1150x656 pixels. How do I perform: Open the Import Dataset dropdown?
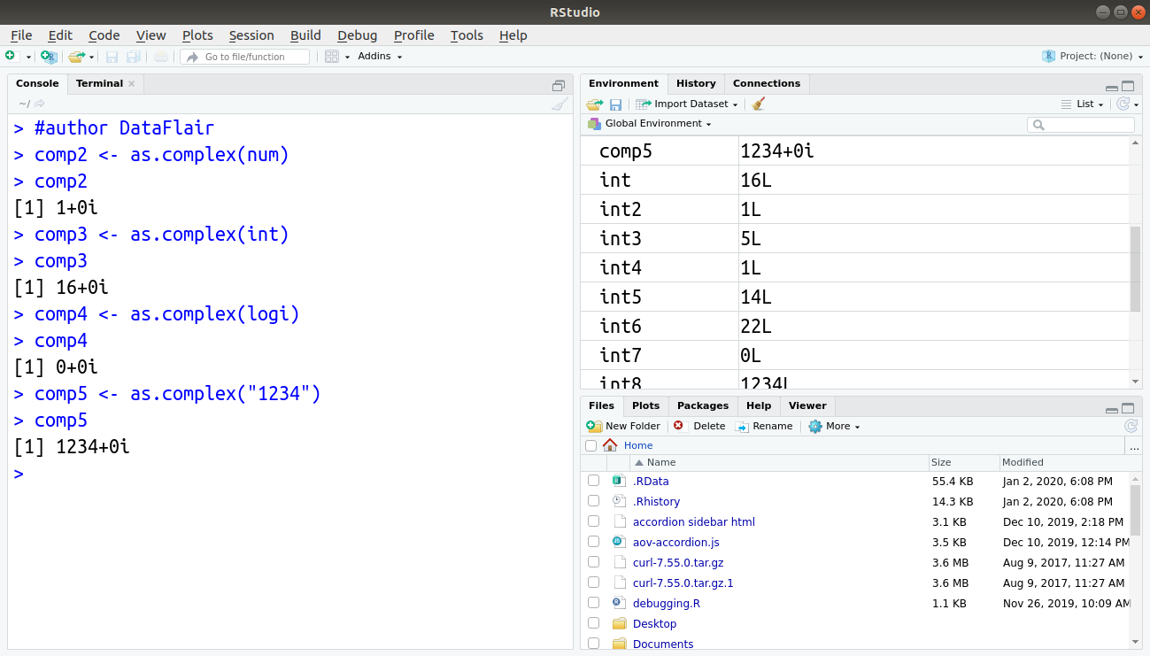click(x=687, y=104)
